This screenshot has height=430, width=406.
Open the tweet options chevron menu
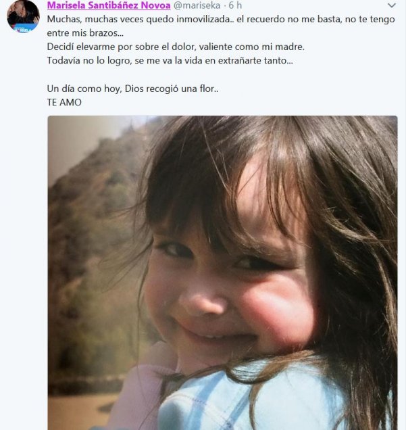pyautogui.click(x=391, y=5)
